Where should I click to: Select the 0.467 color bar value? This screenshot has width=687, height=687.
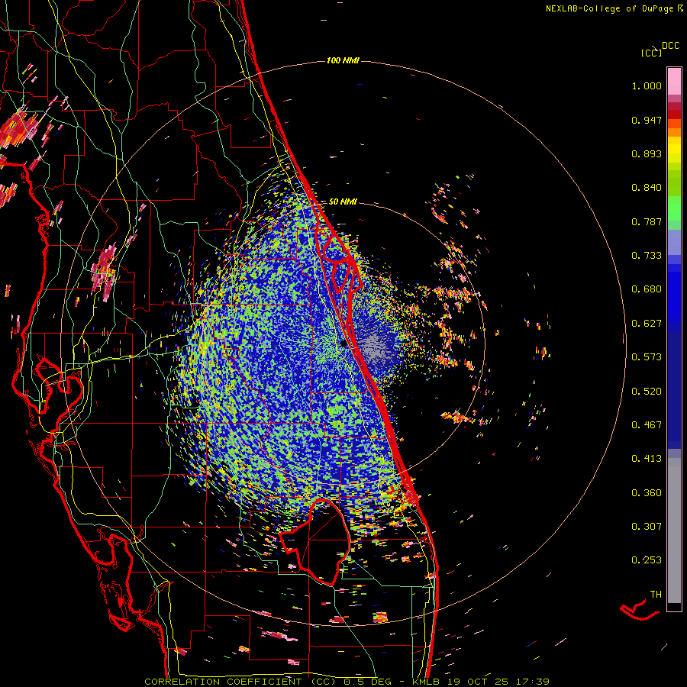[x=647, y=425]
